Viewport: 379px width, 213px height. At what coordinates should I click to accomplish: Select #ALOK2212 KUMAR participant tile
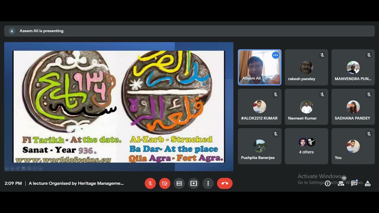[260, 107]
